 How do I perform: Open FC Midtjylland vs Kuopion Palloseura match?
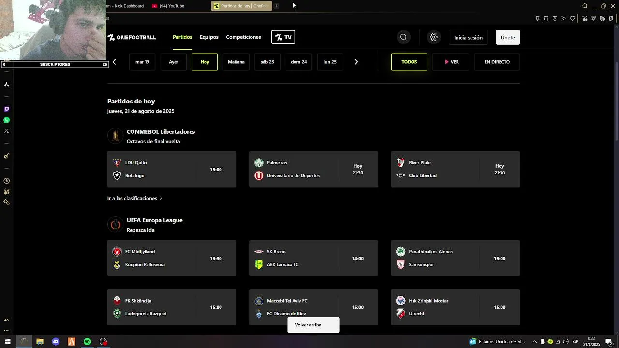(172, 258)
